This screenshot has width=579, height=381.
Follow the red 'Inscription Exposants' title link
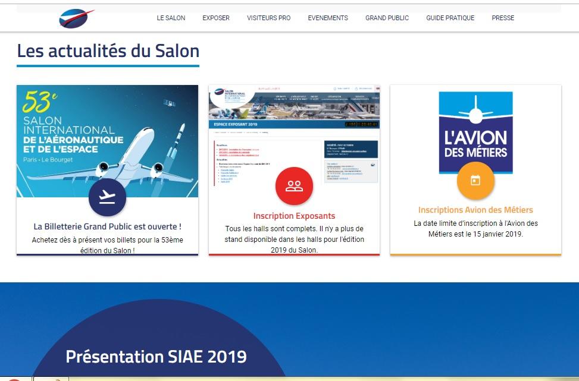point(294,216)
